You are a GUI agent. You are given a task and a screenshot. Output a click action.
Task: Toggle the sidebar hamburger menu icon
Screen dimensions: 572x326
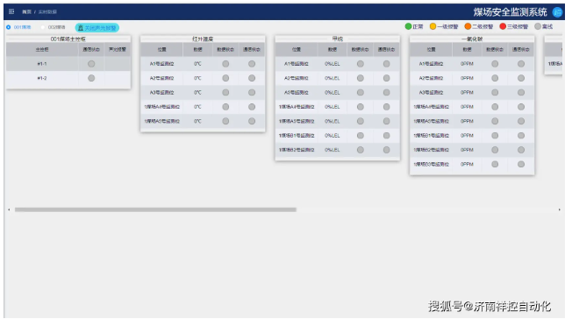[x=11, y=11]
